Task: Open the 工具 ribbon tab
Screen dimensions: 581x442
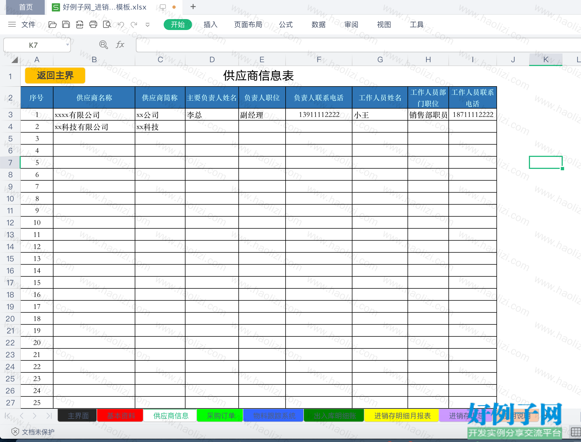Action: pyautogui.click(x=417, y=25)
